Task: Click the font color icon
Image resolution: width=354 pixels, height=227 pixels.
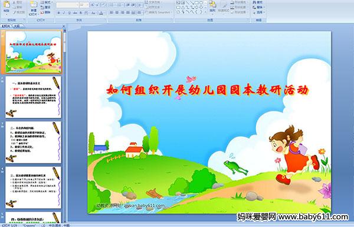Action: click(101, 13)
